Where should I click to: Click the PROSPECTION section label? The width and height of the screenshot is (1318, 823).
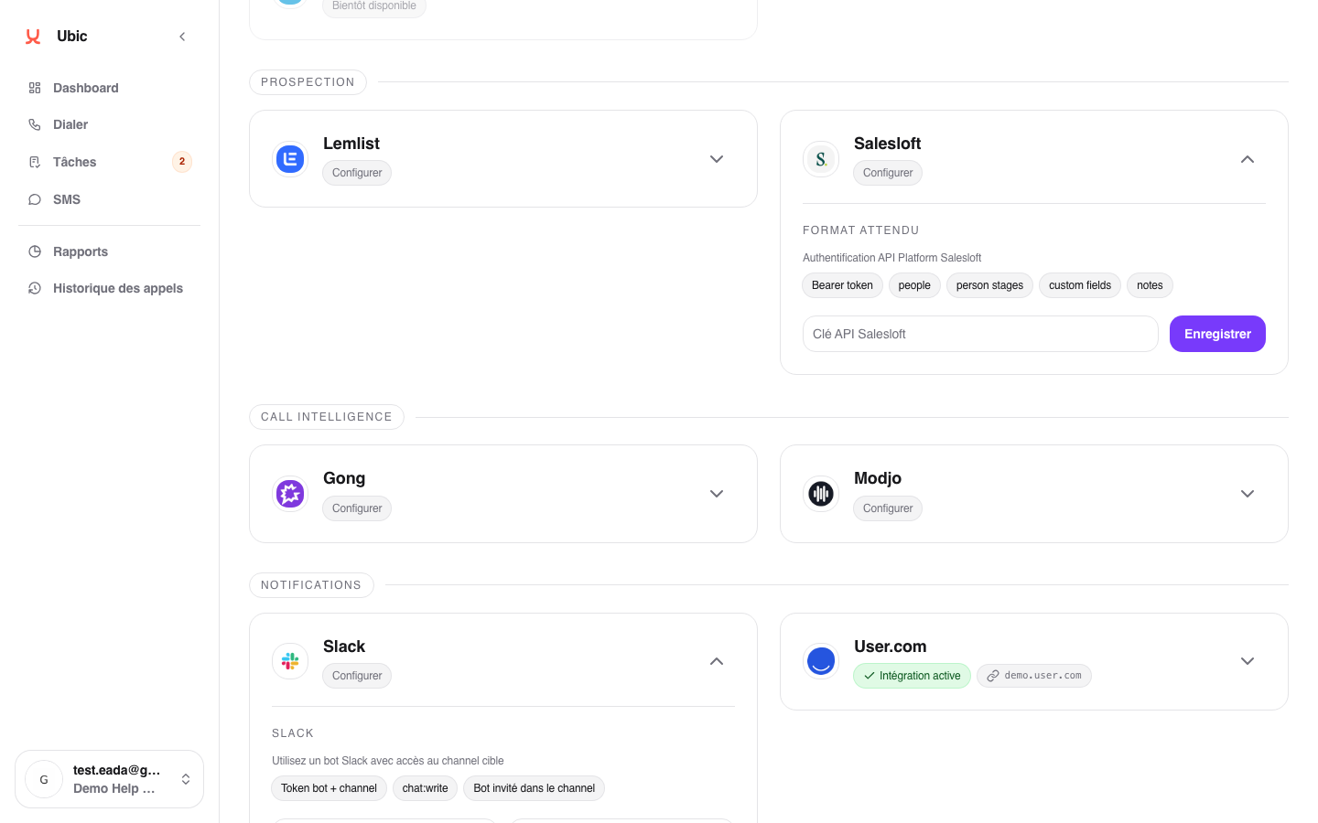click(308, 82)
